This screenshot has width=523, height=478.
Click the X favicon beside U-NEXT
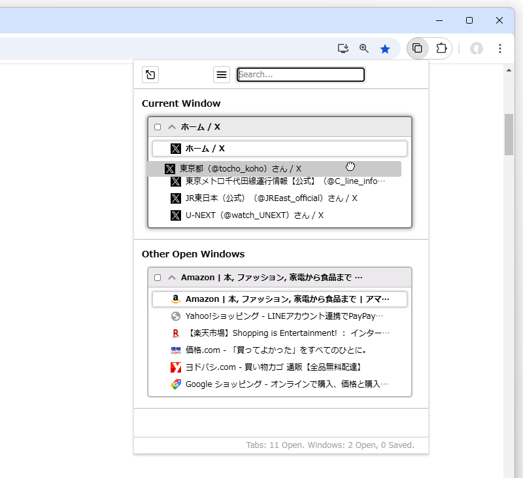176,215
